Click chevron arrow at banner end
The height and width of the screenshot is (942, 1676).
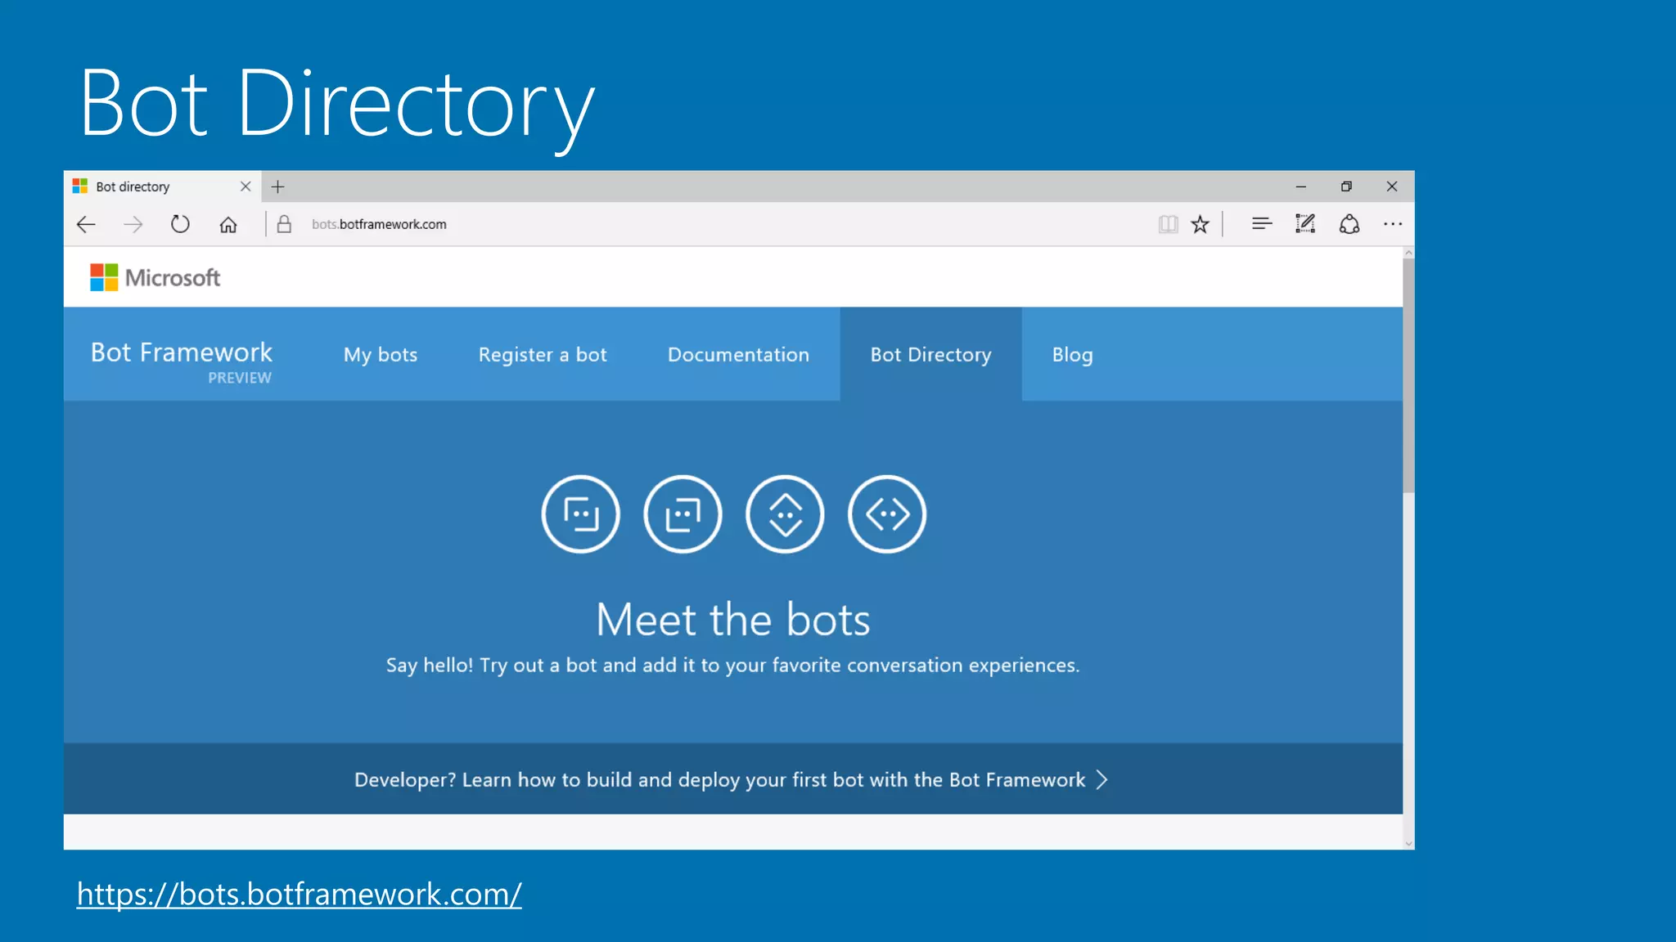pos(1102,779)
